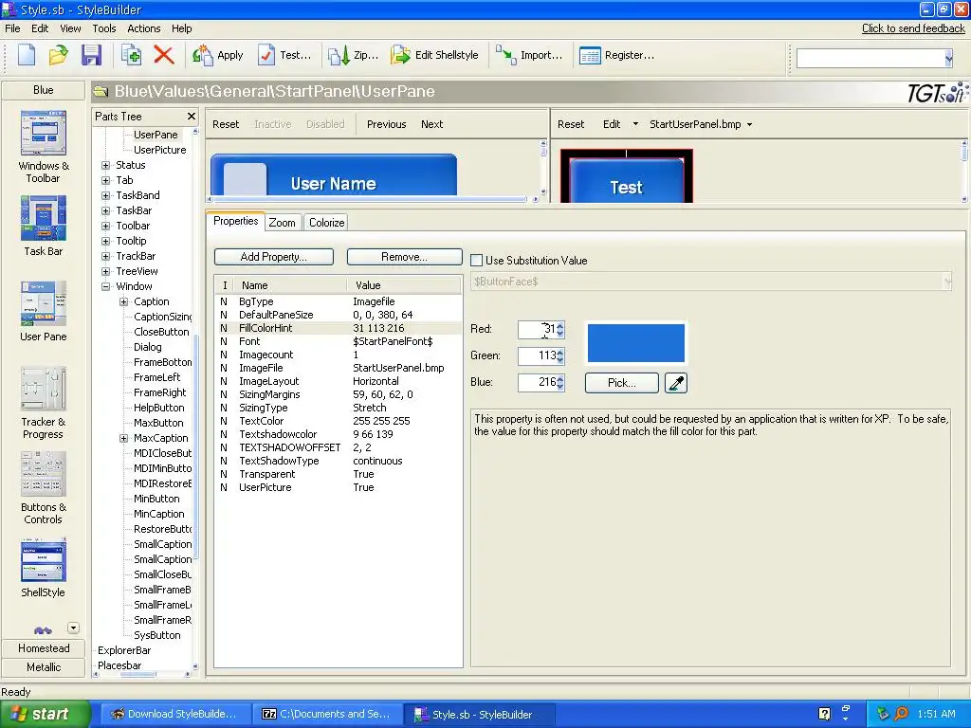The image size is (971, 728).
Task: Select the CloseButton tree item
Action: (161, 332)
